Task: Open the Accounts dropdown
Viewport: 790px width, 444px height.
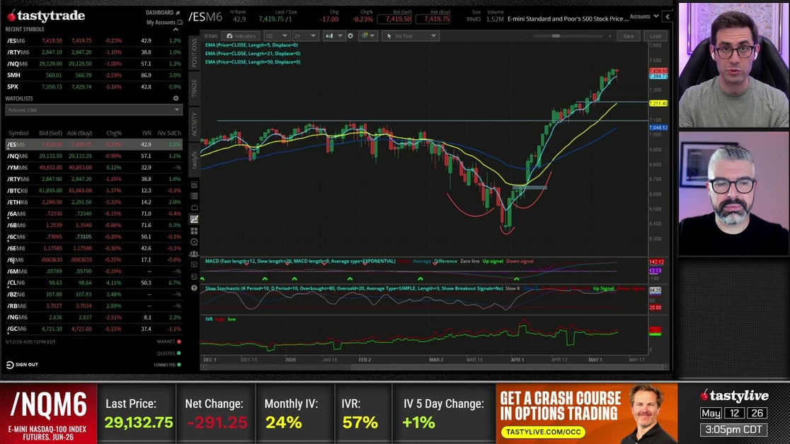Action: [x=644, y=16]
